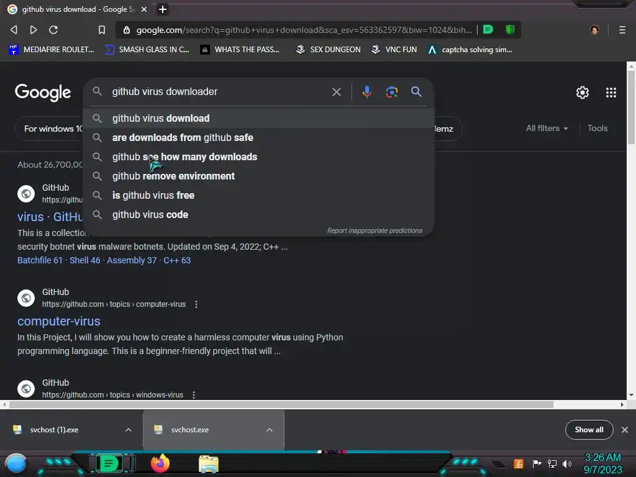This screenshot has height=477, width=636.
Task: Open the Google apps grid
Action: (x=611, y=93)
